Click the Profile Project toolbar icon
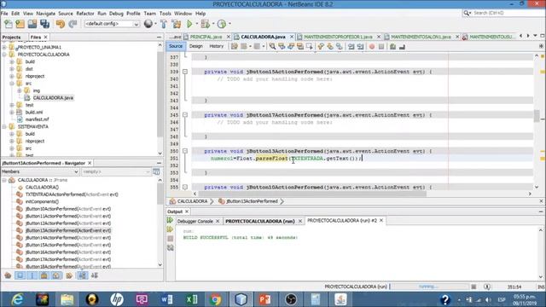The width and height of the screenshot is (546, 307). [222, 24]
